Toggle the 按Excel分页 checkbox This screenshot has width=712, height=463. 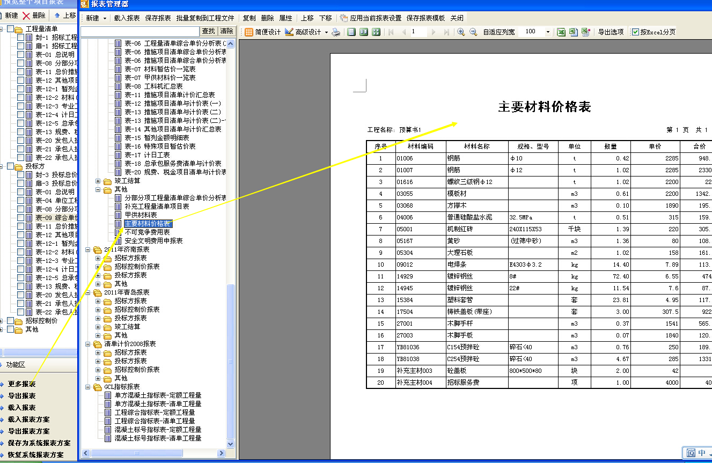tap(635, 32)
